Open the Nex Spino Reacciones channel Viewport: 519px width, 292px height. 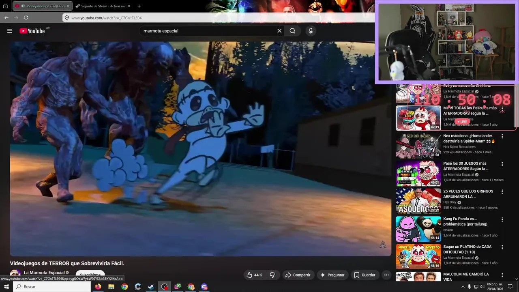pos(459,147)
